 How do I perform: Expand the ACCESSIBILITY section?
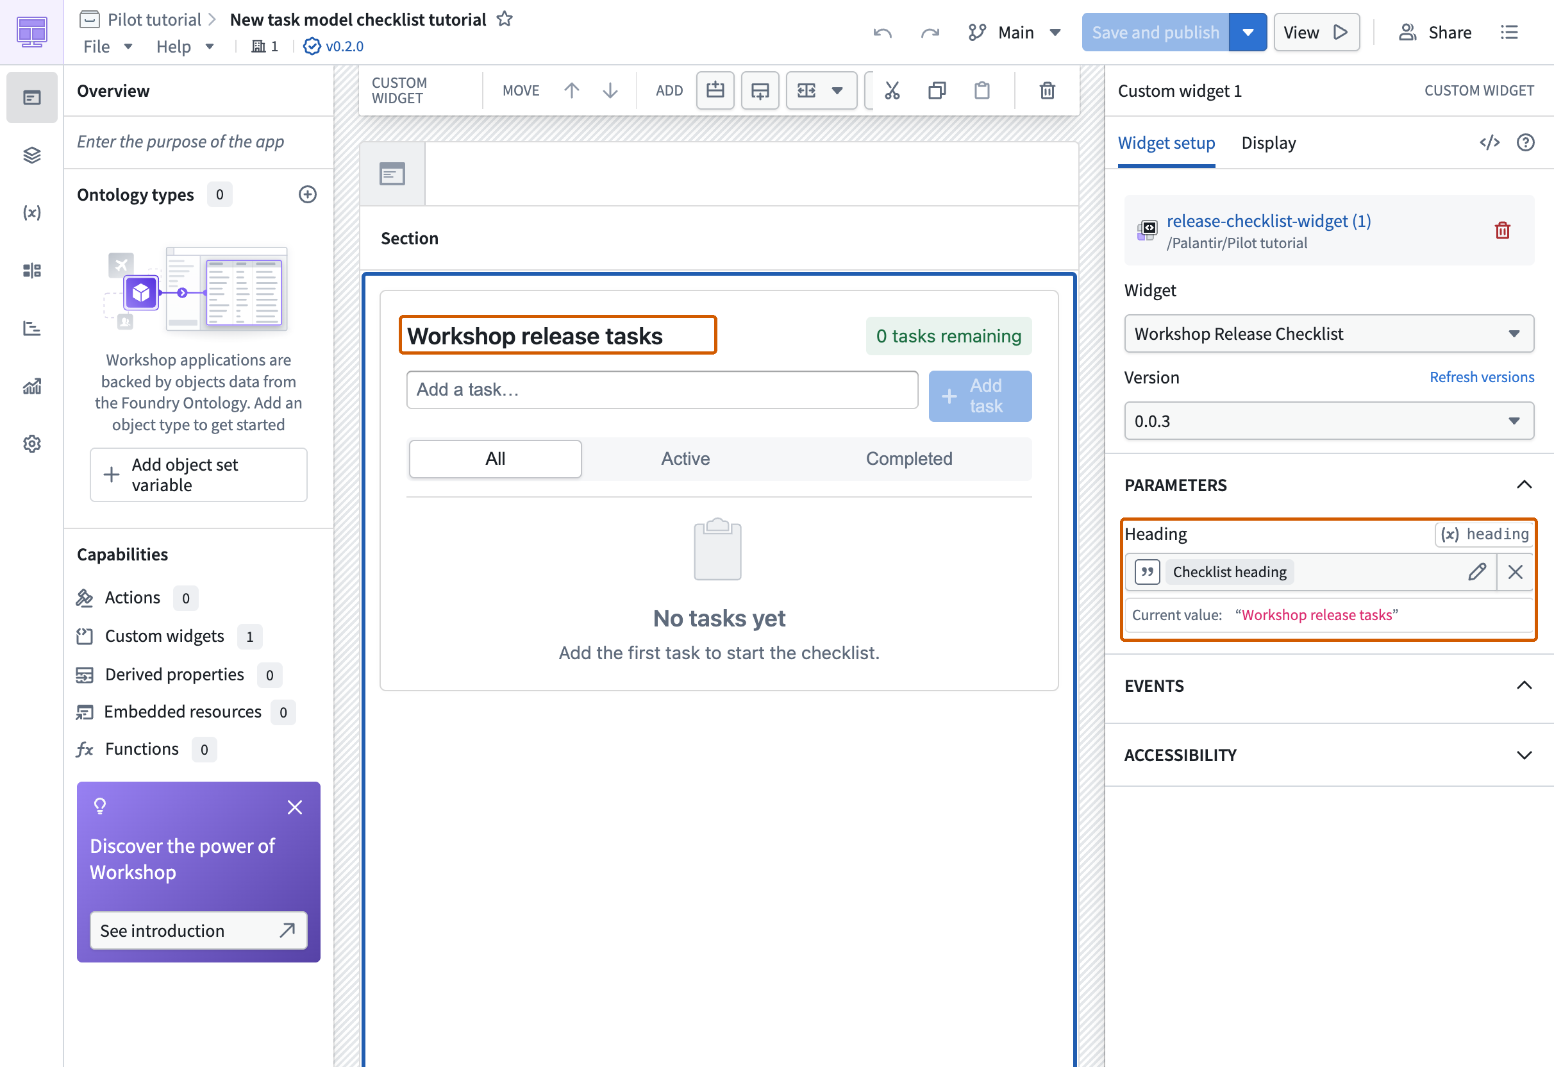pyautogui.click(x=1524, y=755)
